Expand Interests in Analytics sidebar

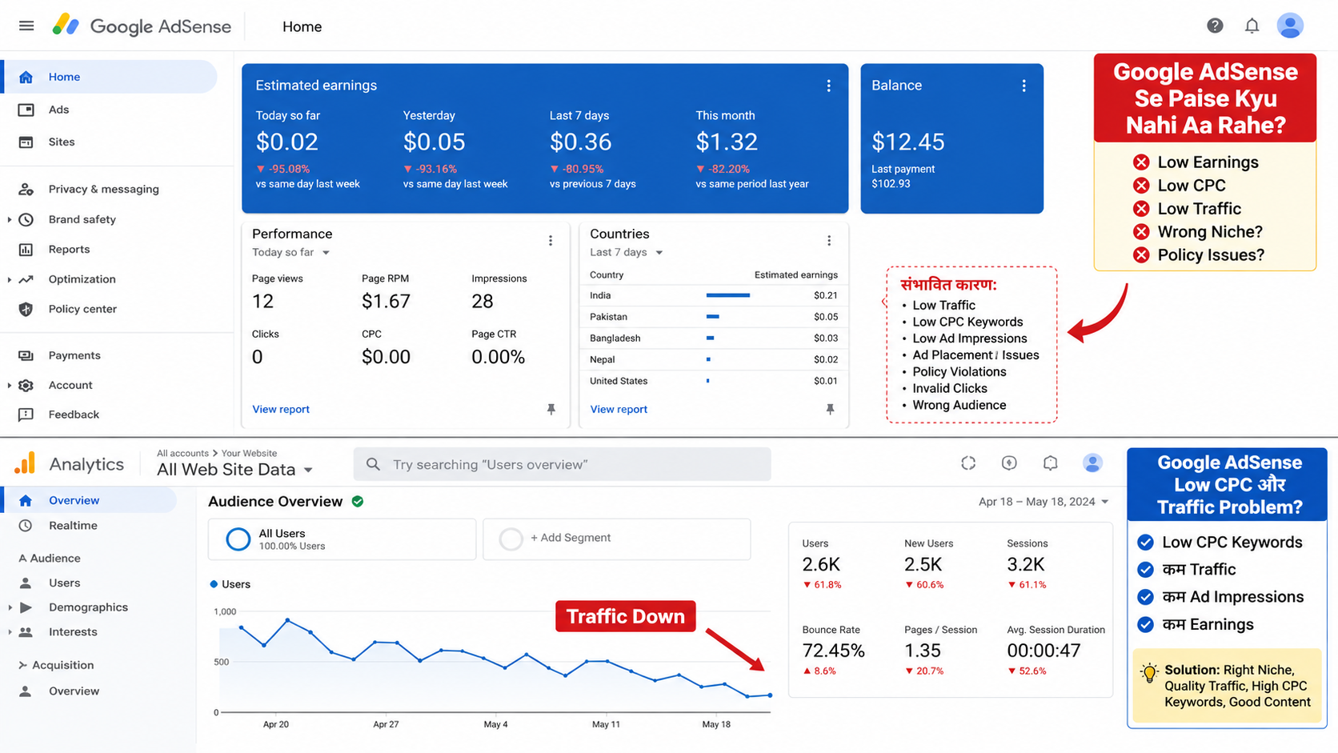click(10, 632)
